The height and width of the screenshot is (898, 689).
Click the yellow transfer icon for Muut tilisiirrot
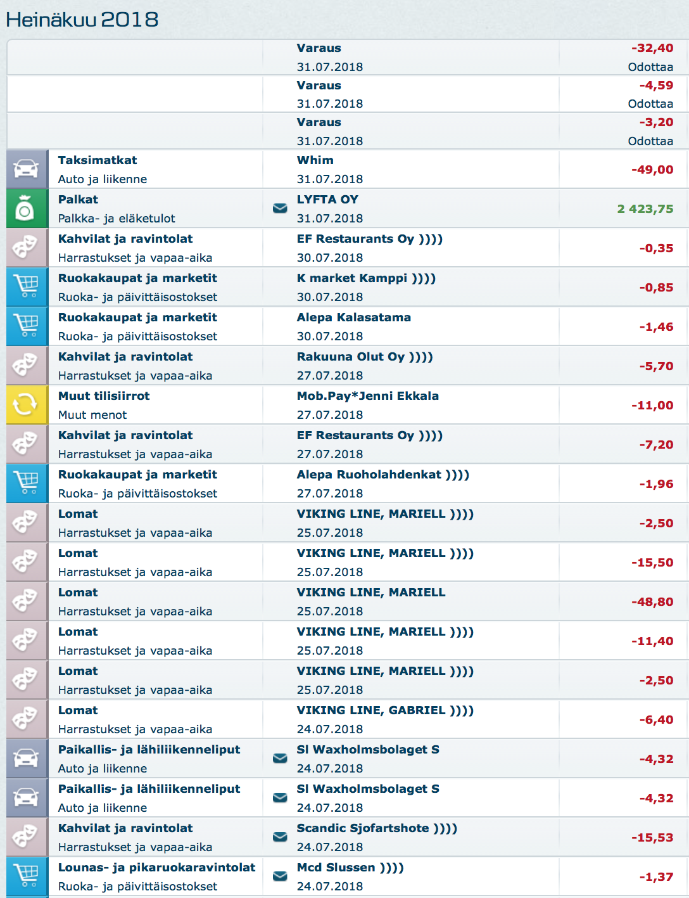pyautogui.click(x=27, y=405)
